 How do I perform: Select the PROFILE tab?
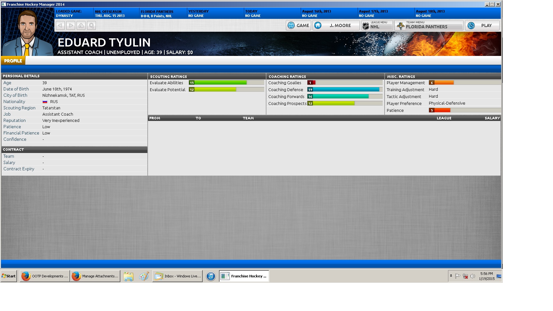tap(13, 61)
